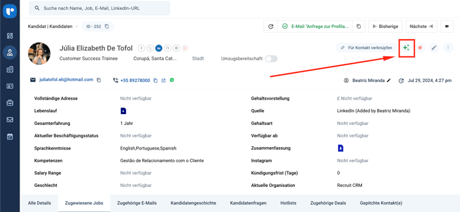Click the candidate's profile photo

tap(39, 54)
